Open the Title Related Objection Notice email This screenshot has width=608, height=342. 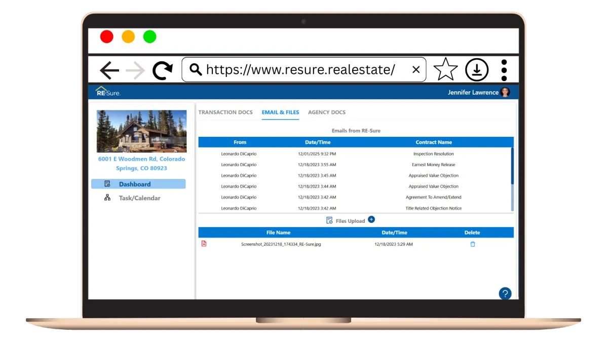pyautogui.click(x=434, y=208)
